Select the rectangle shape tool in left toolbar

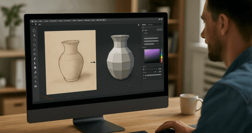(x=34, y=40)
